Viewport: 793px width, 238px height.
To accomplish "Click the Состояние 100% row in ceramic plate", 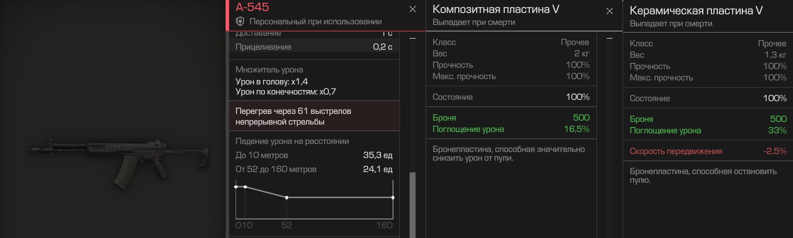I will (x=708, y=99).
